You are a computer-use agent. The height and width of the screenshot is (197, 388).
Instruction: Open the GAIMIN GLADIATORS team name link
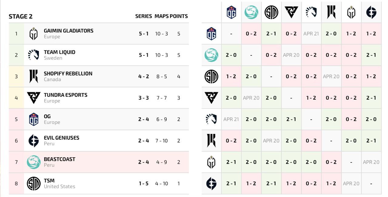tap(69, 31)
